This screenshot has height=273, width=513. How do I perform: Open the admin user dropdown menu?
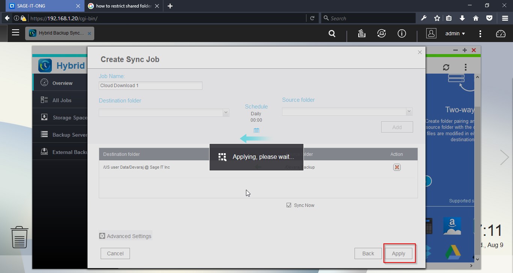(455, 33)
